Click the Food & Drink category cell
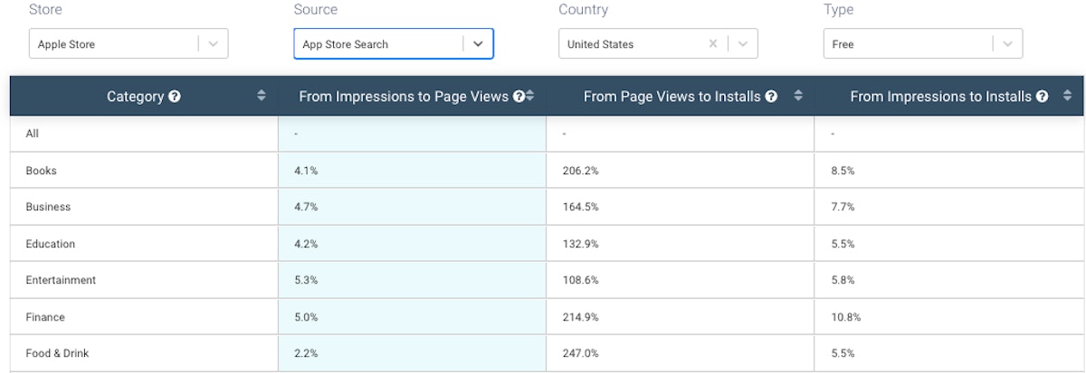1086x373 pixels. click(55, 354)
